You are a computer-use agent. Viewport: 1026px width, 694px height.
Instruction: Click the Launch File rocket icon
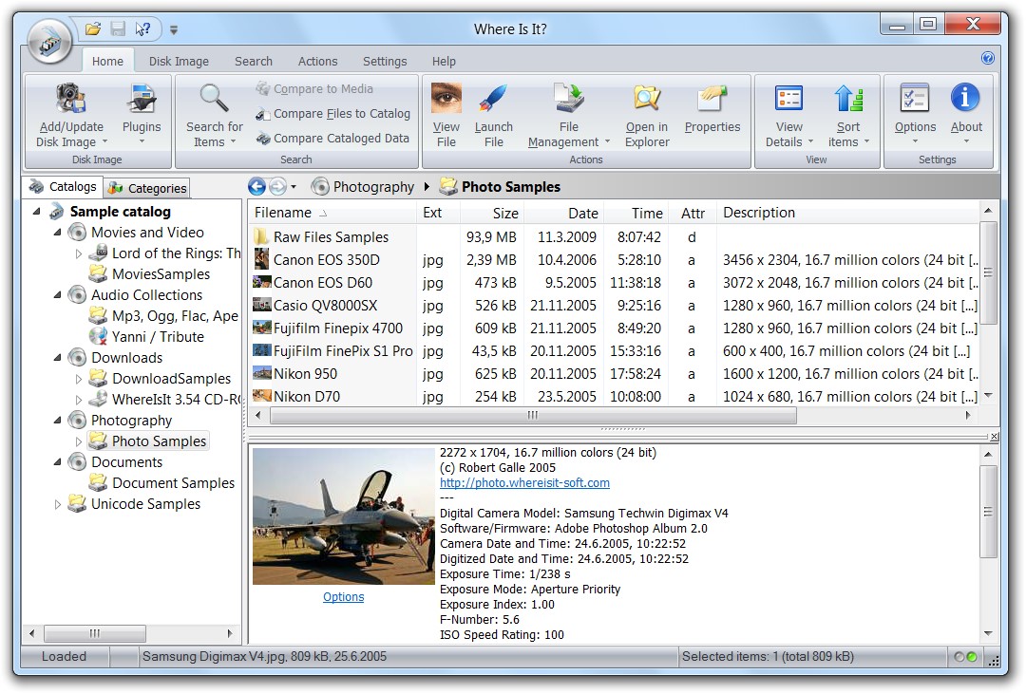pyautogui.click(x=493, y=99)
